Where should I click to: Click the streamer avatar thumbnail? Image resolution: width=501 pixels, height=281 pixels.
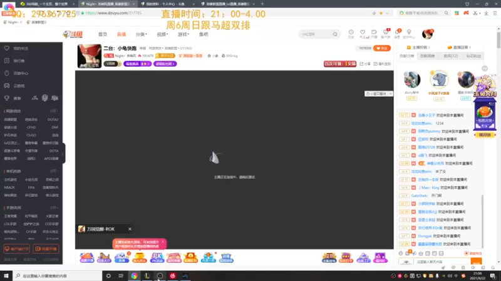click(x=89, y=56)
